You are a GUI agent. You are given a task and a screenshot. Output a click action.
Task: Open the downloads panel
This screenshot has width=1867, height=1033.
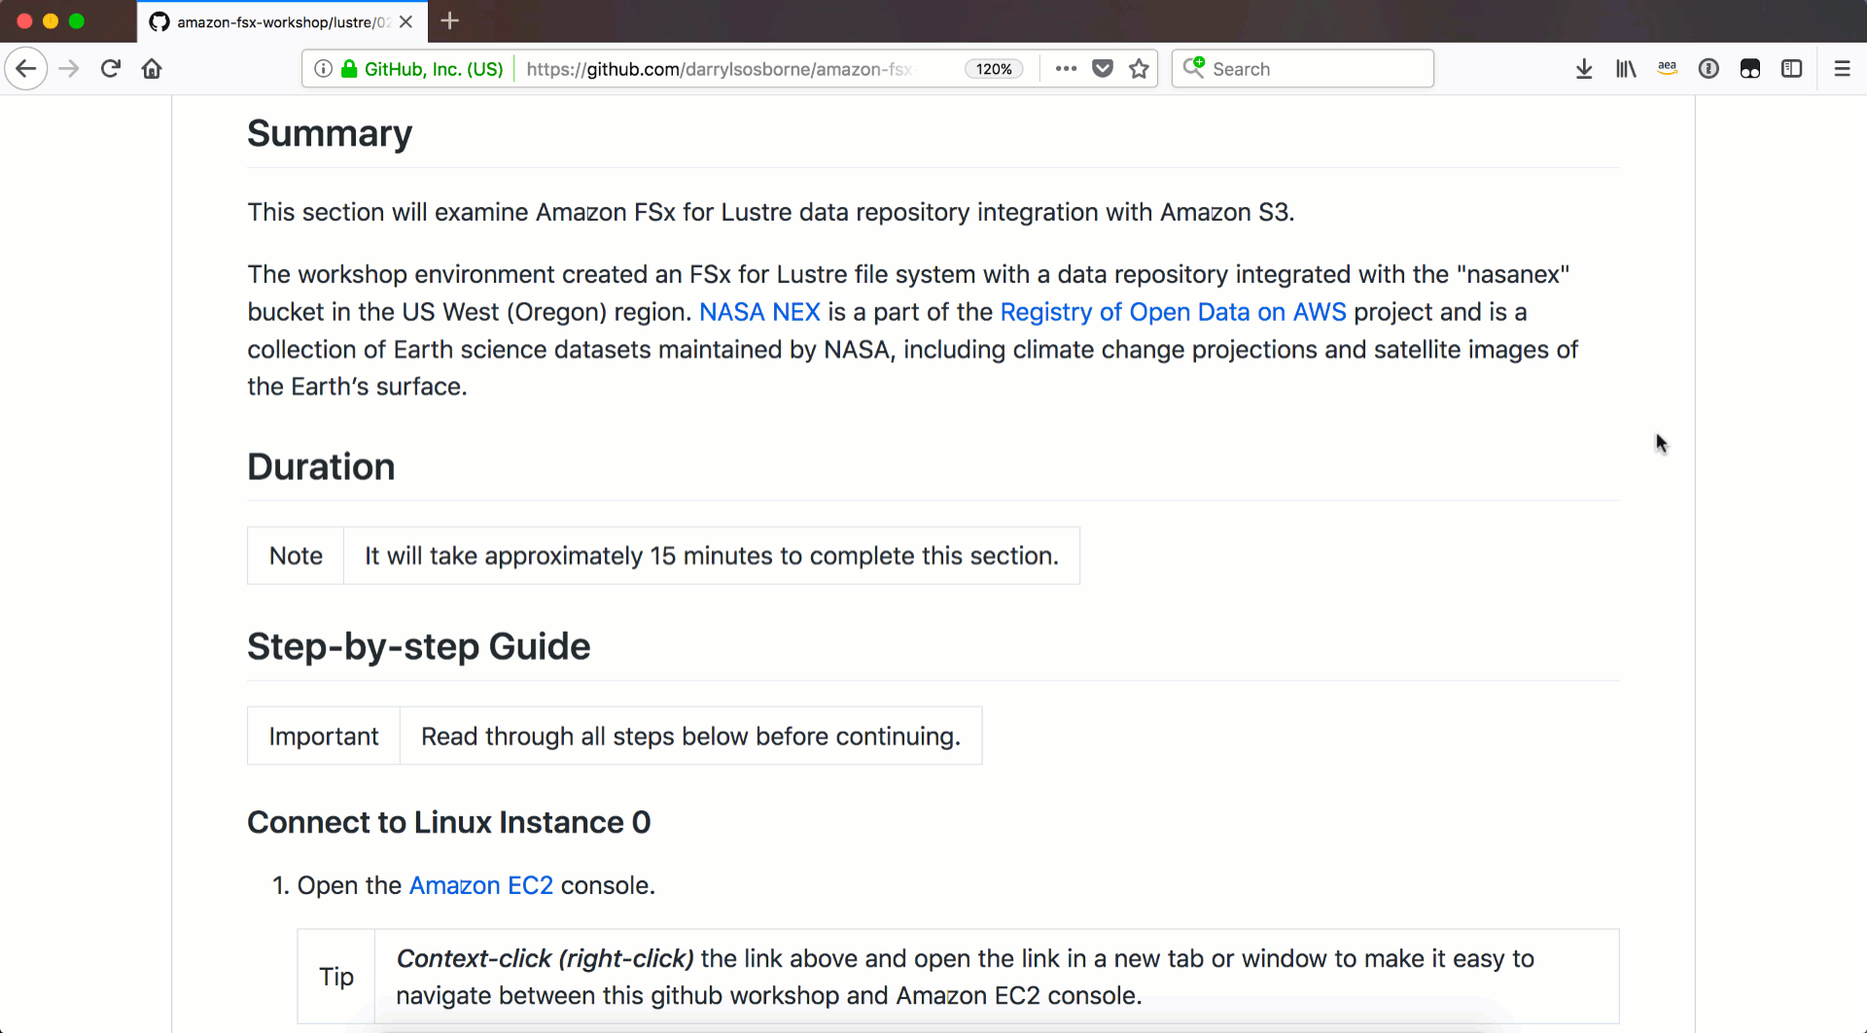(1584, 69)
